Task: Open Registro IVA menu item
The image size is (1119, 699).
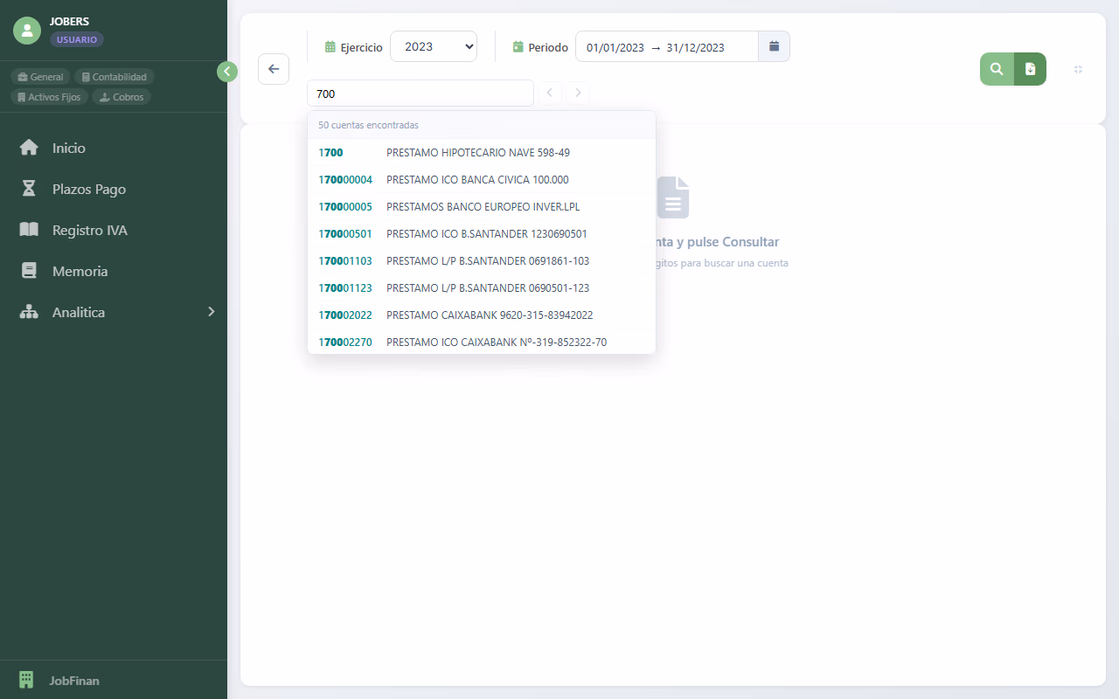Action: point(89,230)
